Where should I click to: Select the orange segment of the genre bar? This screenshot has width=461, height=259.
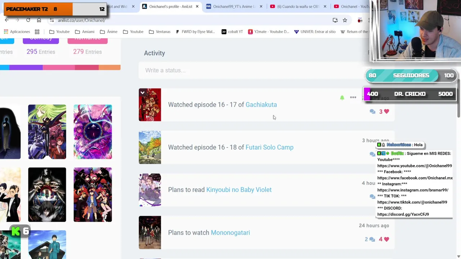coord(109,67)
